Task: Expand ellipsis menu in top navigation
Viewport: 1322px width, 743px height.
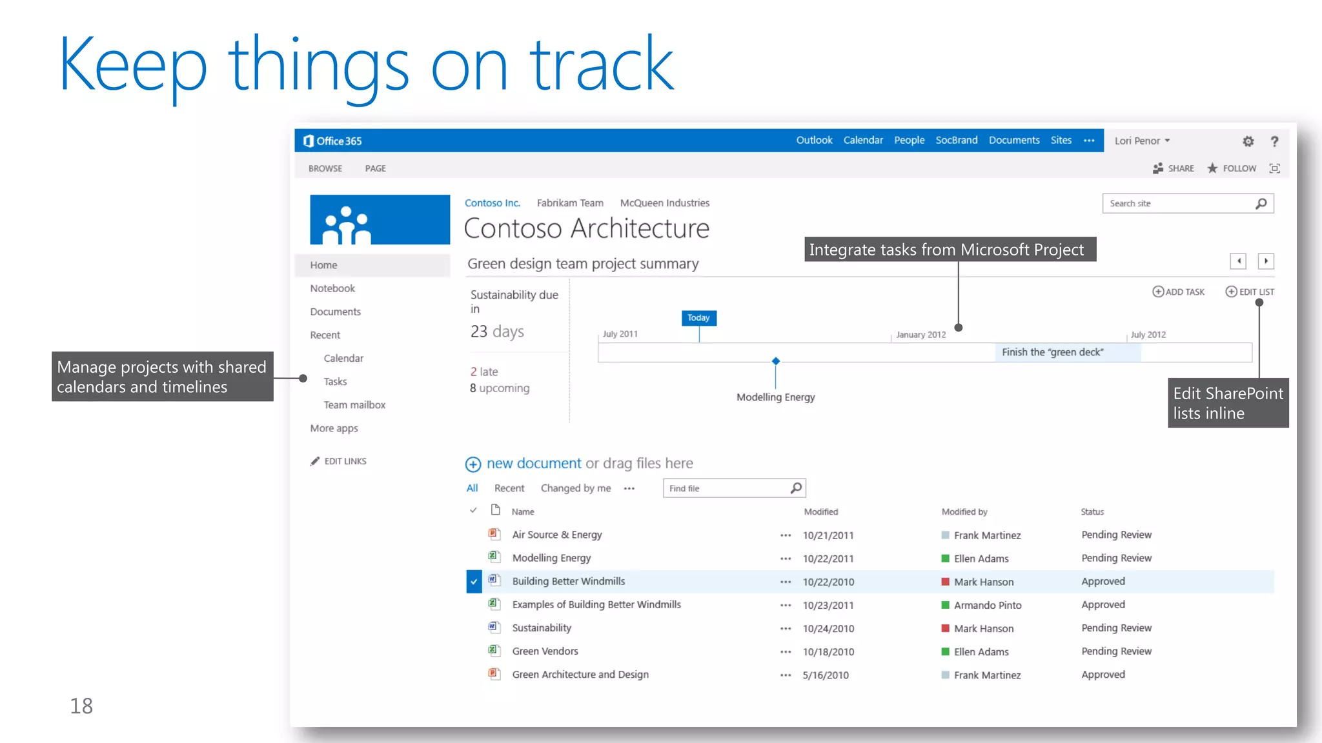Action: [x=1089, y=141]
